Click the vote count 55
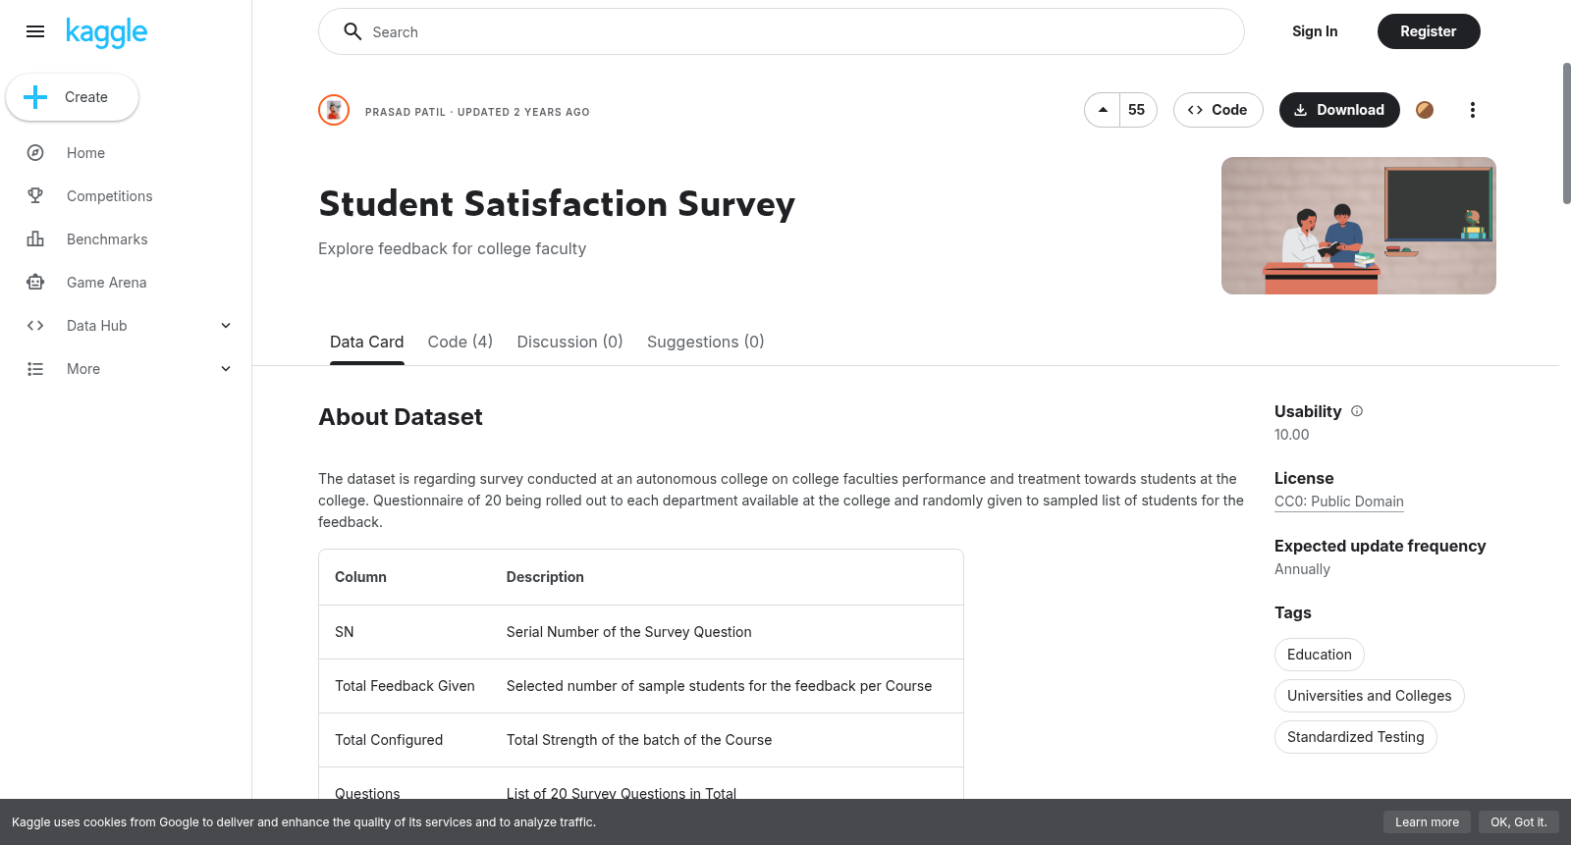 coord(1137,110)
